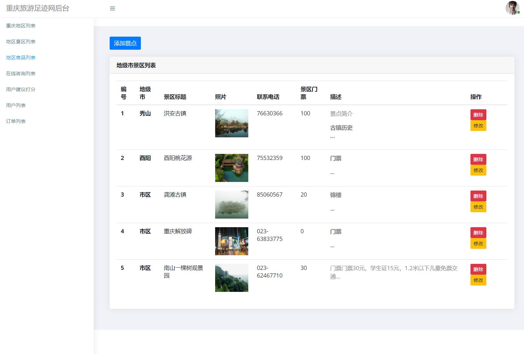The image size is (524, 354).
Task: Click the 添加景点 button
Action: [x=125, y=43]
